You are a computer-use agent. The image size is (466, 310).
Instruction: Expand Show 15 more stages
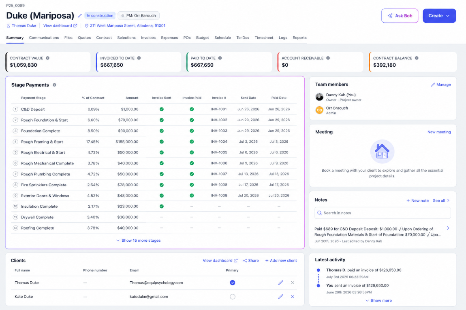tap(139, 240)
